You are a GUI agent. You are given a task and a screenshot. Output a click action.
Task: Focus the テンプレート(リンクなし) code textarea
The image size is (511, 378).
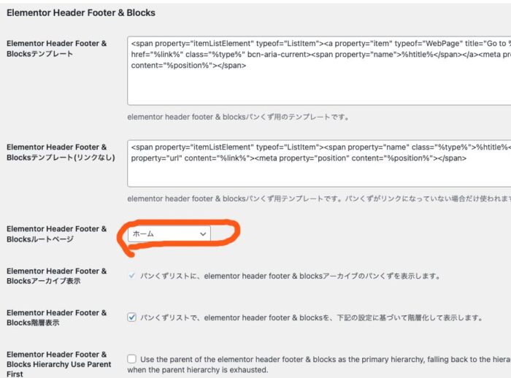[319, 173]
